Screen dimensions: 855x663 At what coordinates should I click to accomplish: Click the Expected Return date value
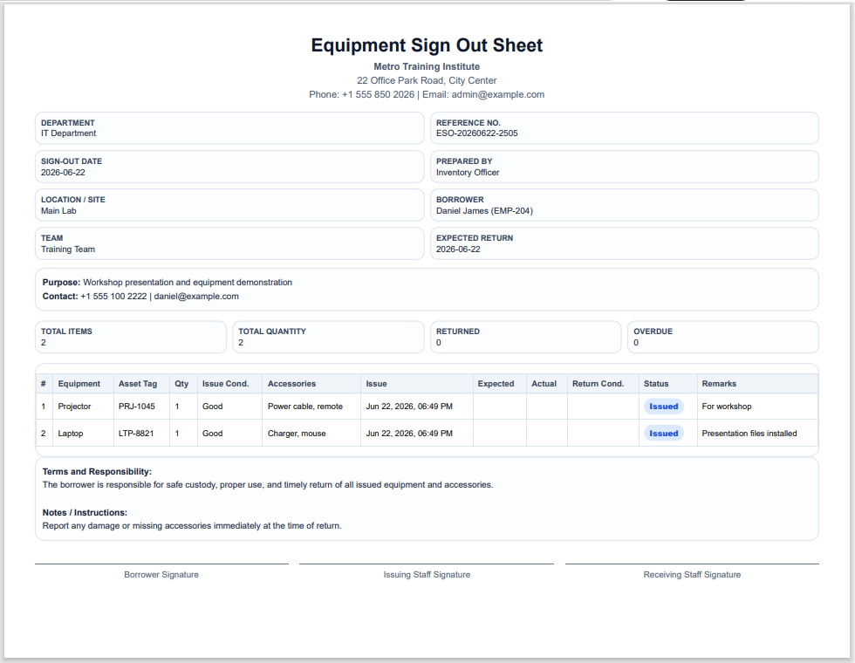[458, 249]
